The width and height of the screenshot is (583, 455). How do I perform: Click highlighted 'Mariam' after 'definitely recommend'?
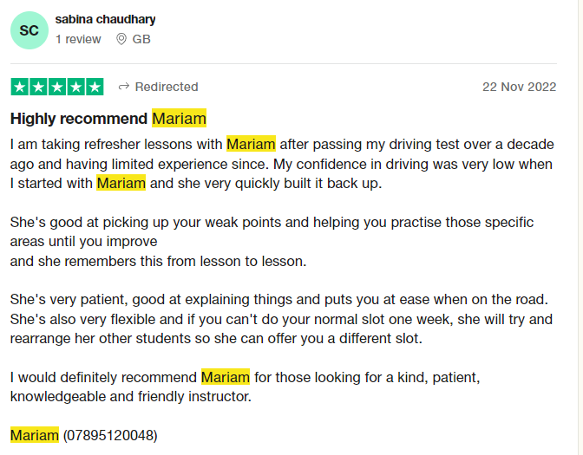[226, 377]
